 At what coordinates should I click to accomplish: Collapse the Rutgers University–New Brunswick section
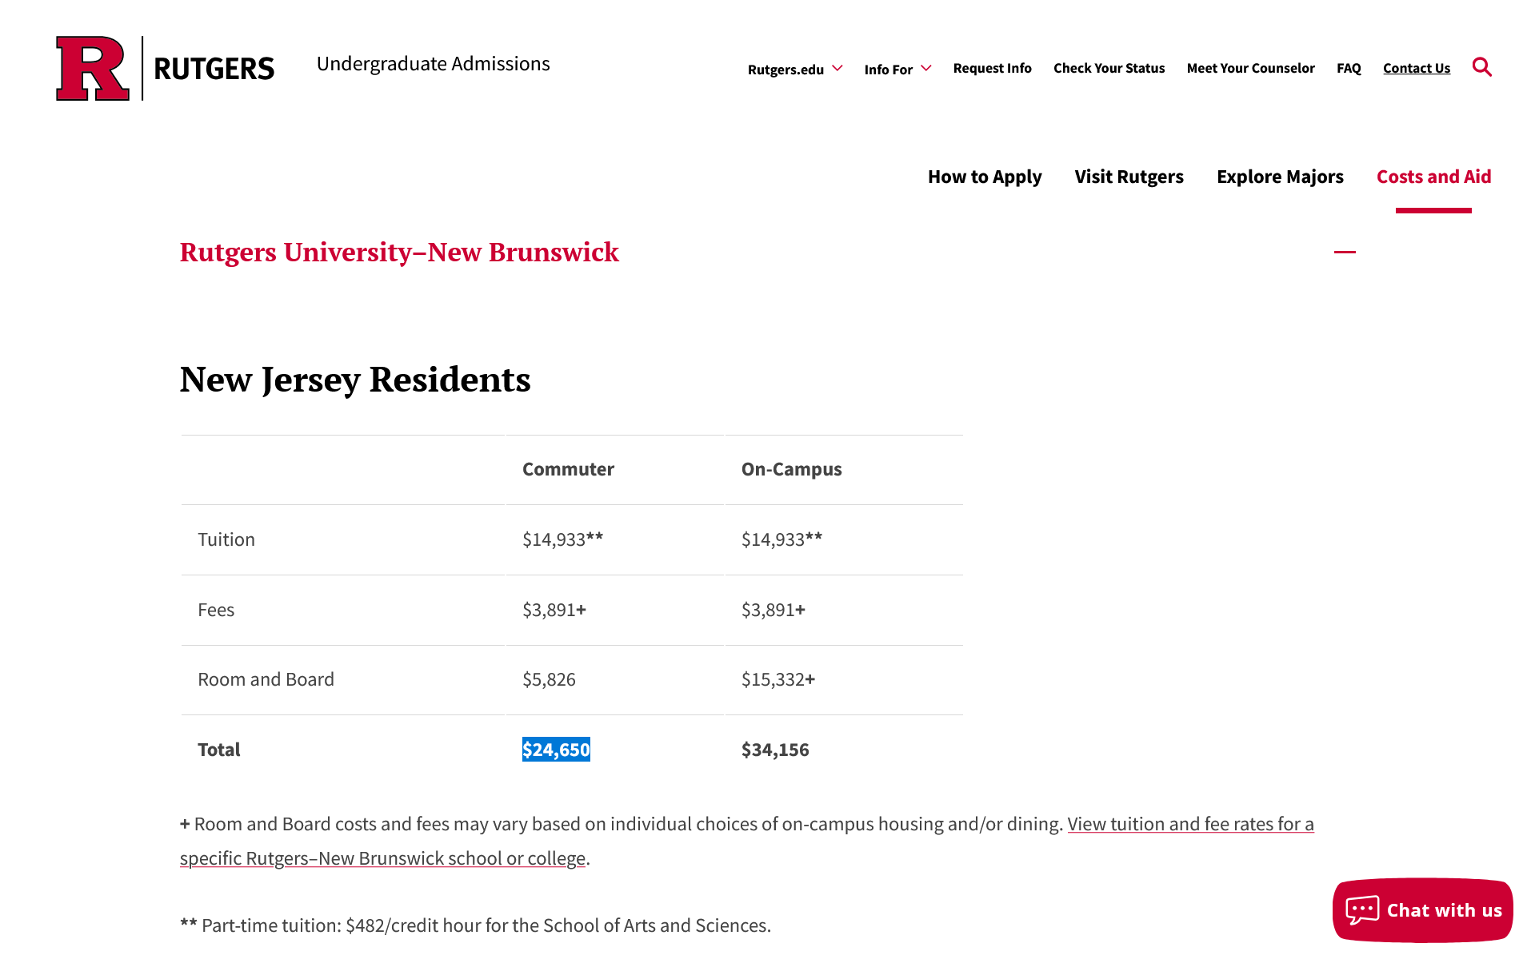coord(1345,252)
